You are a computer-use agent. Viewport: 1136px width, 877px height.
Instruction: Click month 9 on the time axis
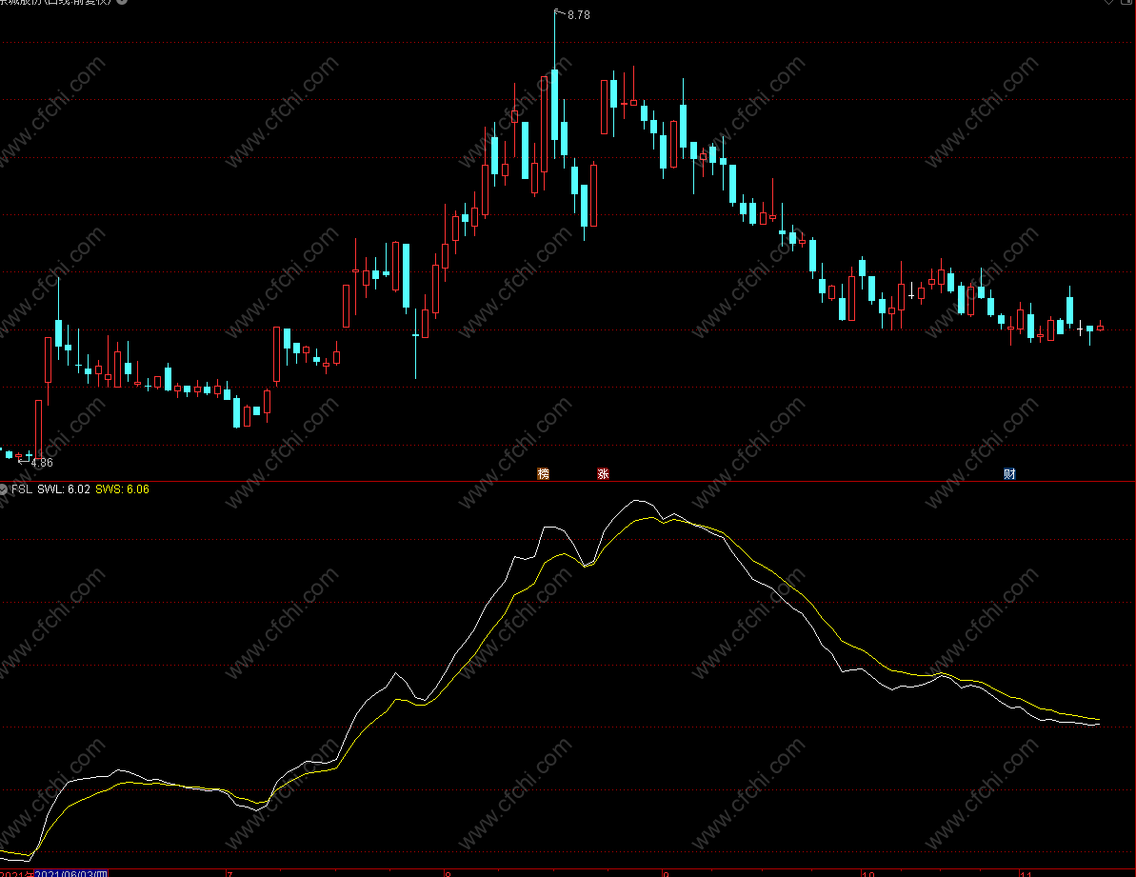pyautogui.click(x=665, y=873)
